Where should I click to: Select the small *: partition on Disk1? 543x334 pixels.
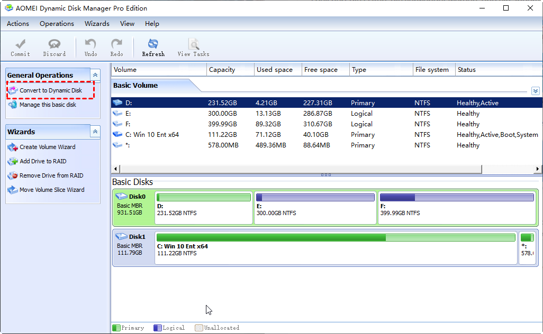pos(528,247)
